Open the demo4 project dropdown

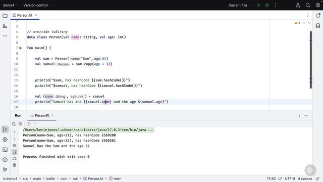point(10,5)
